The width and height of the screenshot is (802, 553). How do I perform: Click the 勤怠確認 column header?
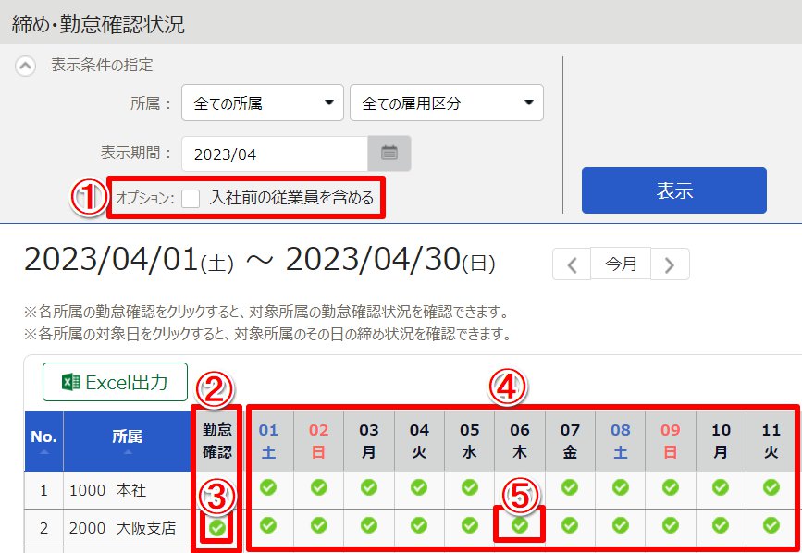(216, 440)
